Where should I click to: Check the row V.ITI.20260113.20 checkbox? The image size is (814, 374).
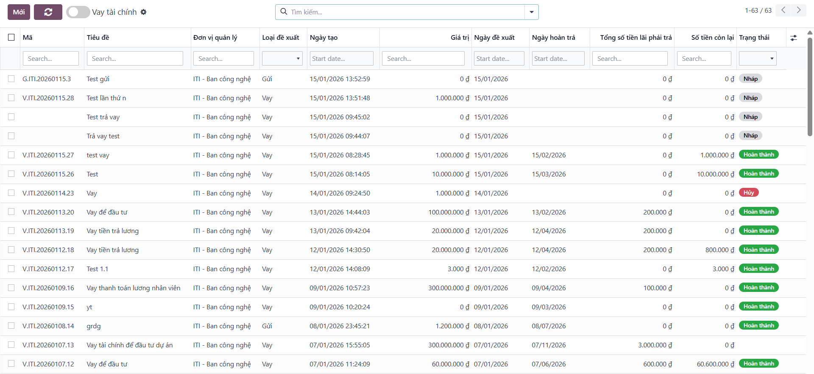pos(11,212)
